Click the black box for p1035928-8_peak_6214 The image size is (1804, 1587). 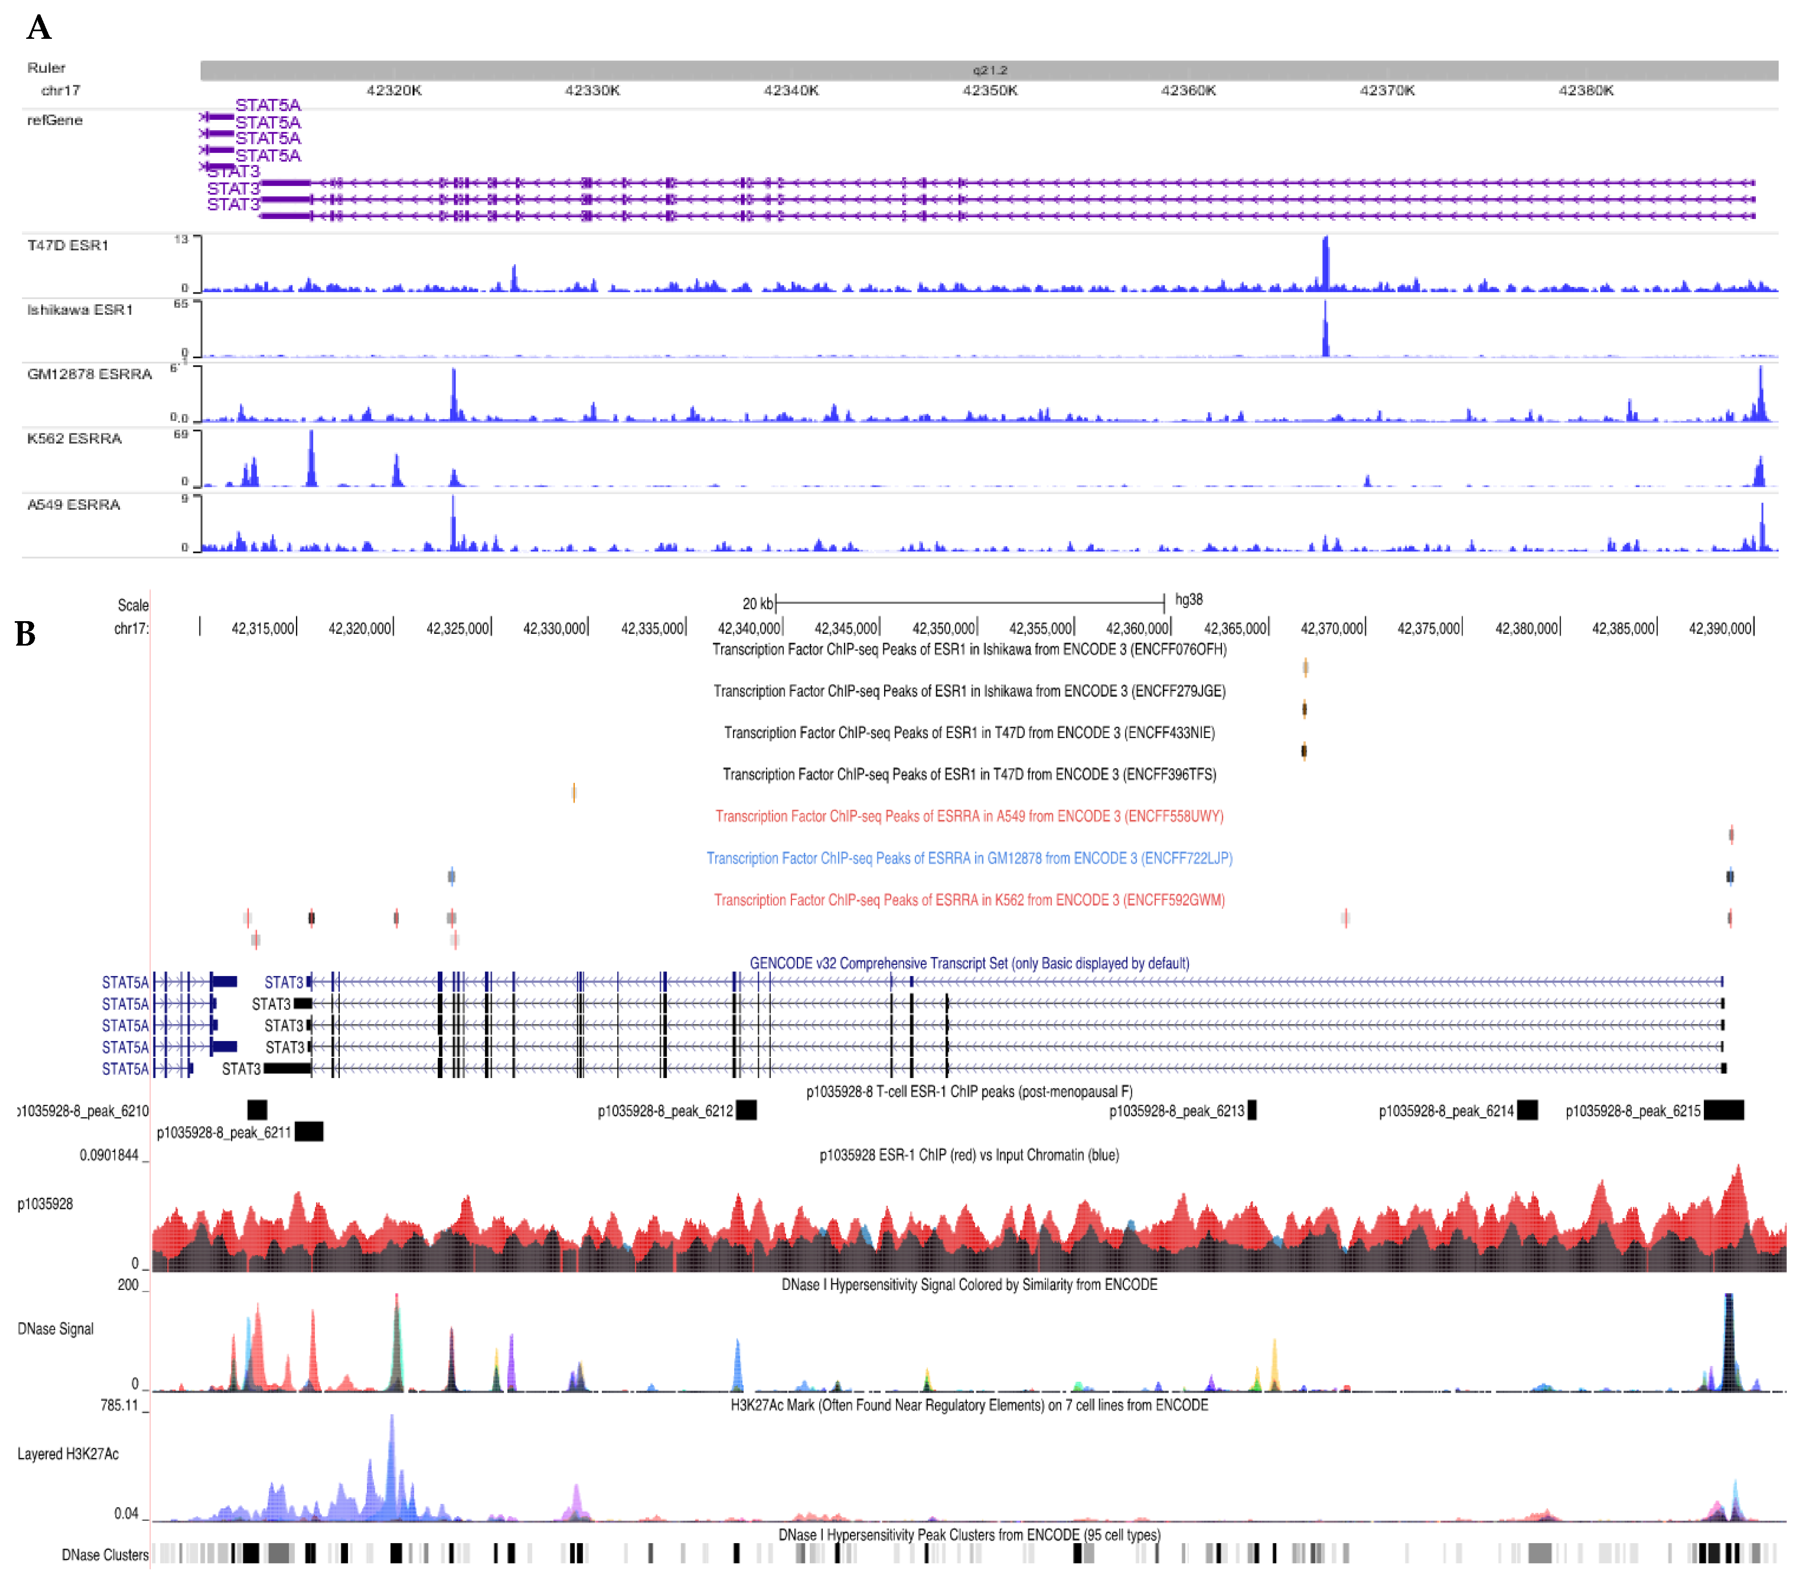(x=1527, y=1111)
